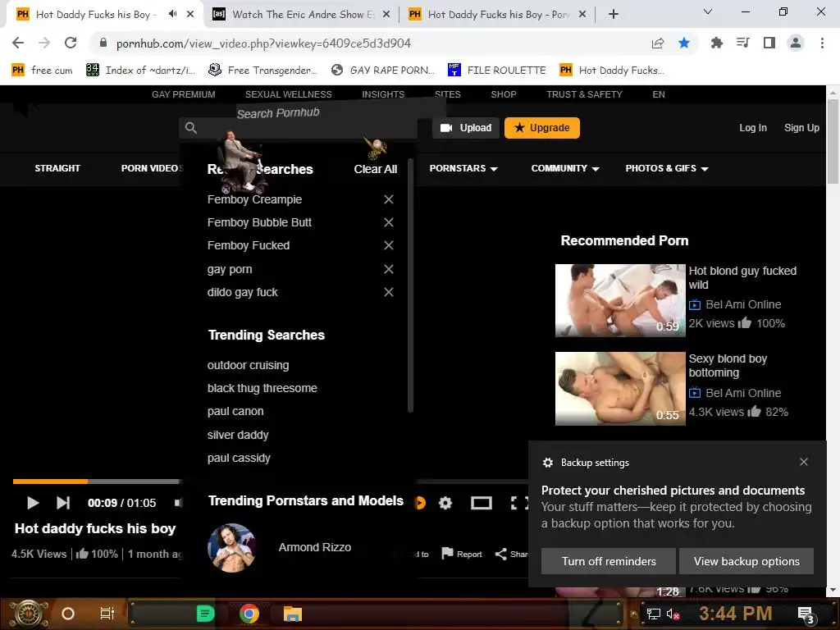Viewport: 840px width, 630px height.
Task: Click the muted volume tray icon
Action: (x=673, y=614)
